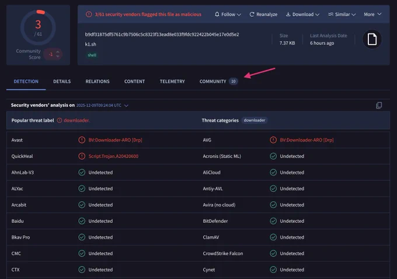Screen dimensions: 397x279
Task: Expand the Similar menu
Action: 342,15
